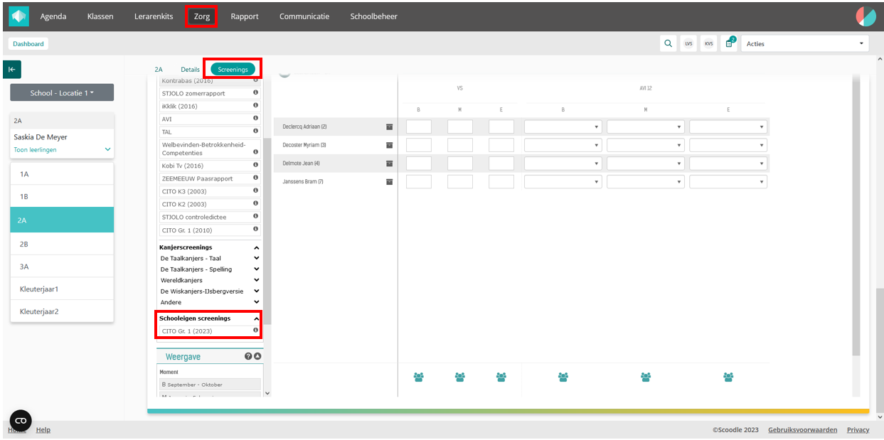Screen dimensions: 884x440
Task: Open the notifications clipboard icon with badge
Action: pos(729,43)
